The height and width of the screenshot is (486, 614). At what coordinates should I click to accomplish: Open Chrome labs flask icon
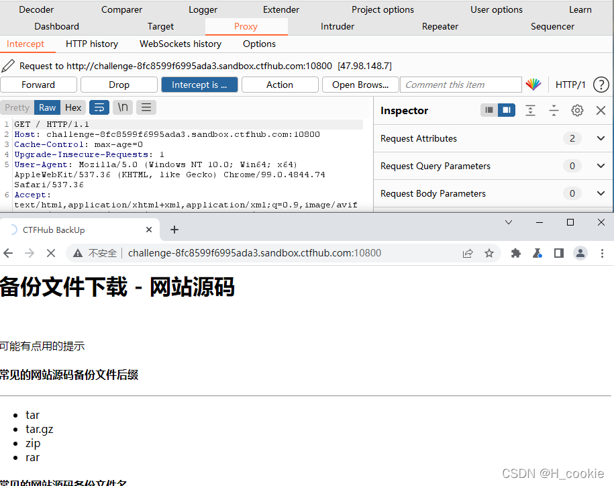click(x=538, y=253)
